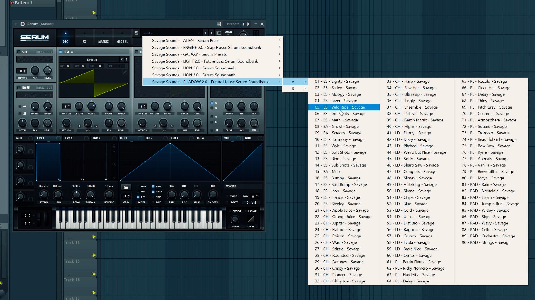Image resolution: width=535 pixels, height=300 pixels.
Task: Toggle TRIG mode for the LFO
Action: pyautogui.click(x=138, y=186)
